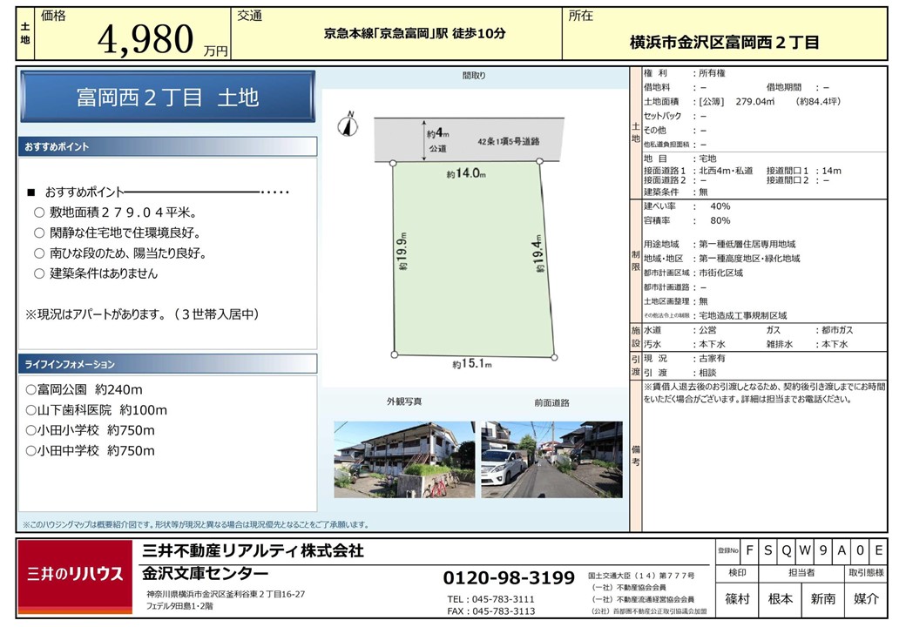This screenshot has width=906, height=627.
Task: Click the north compass arrow icon
Action: (351, 125)
